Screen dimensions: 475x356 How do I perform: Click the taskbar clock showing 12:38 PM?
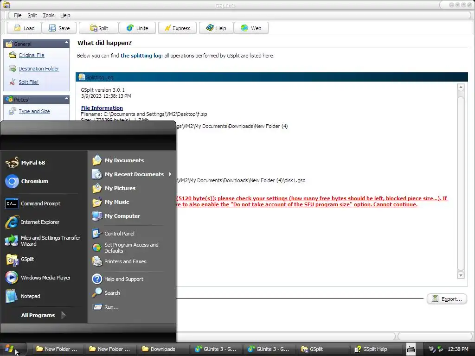coord(458,349)
